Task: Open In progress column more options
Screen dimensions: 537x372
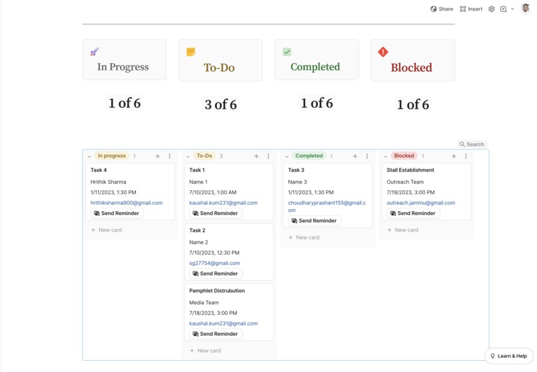Action: (169, 156)
